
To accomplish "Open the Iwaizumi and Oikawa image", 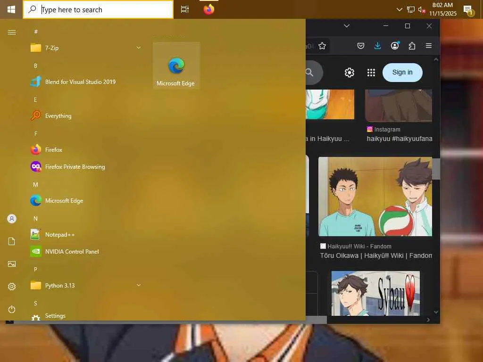I will coord(375,197).
